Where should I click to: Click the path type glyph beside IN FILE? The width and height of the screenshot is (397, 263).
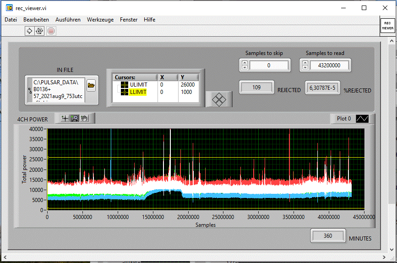[30, 90]
